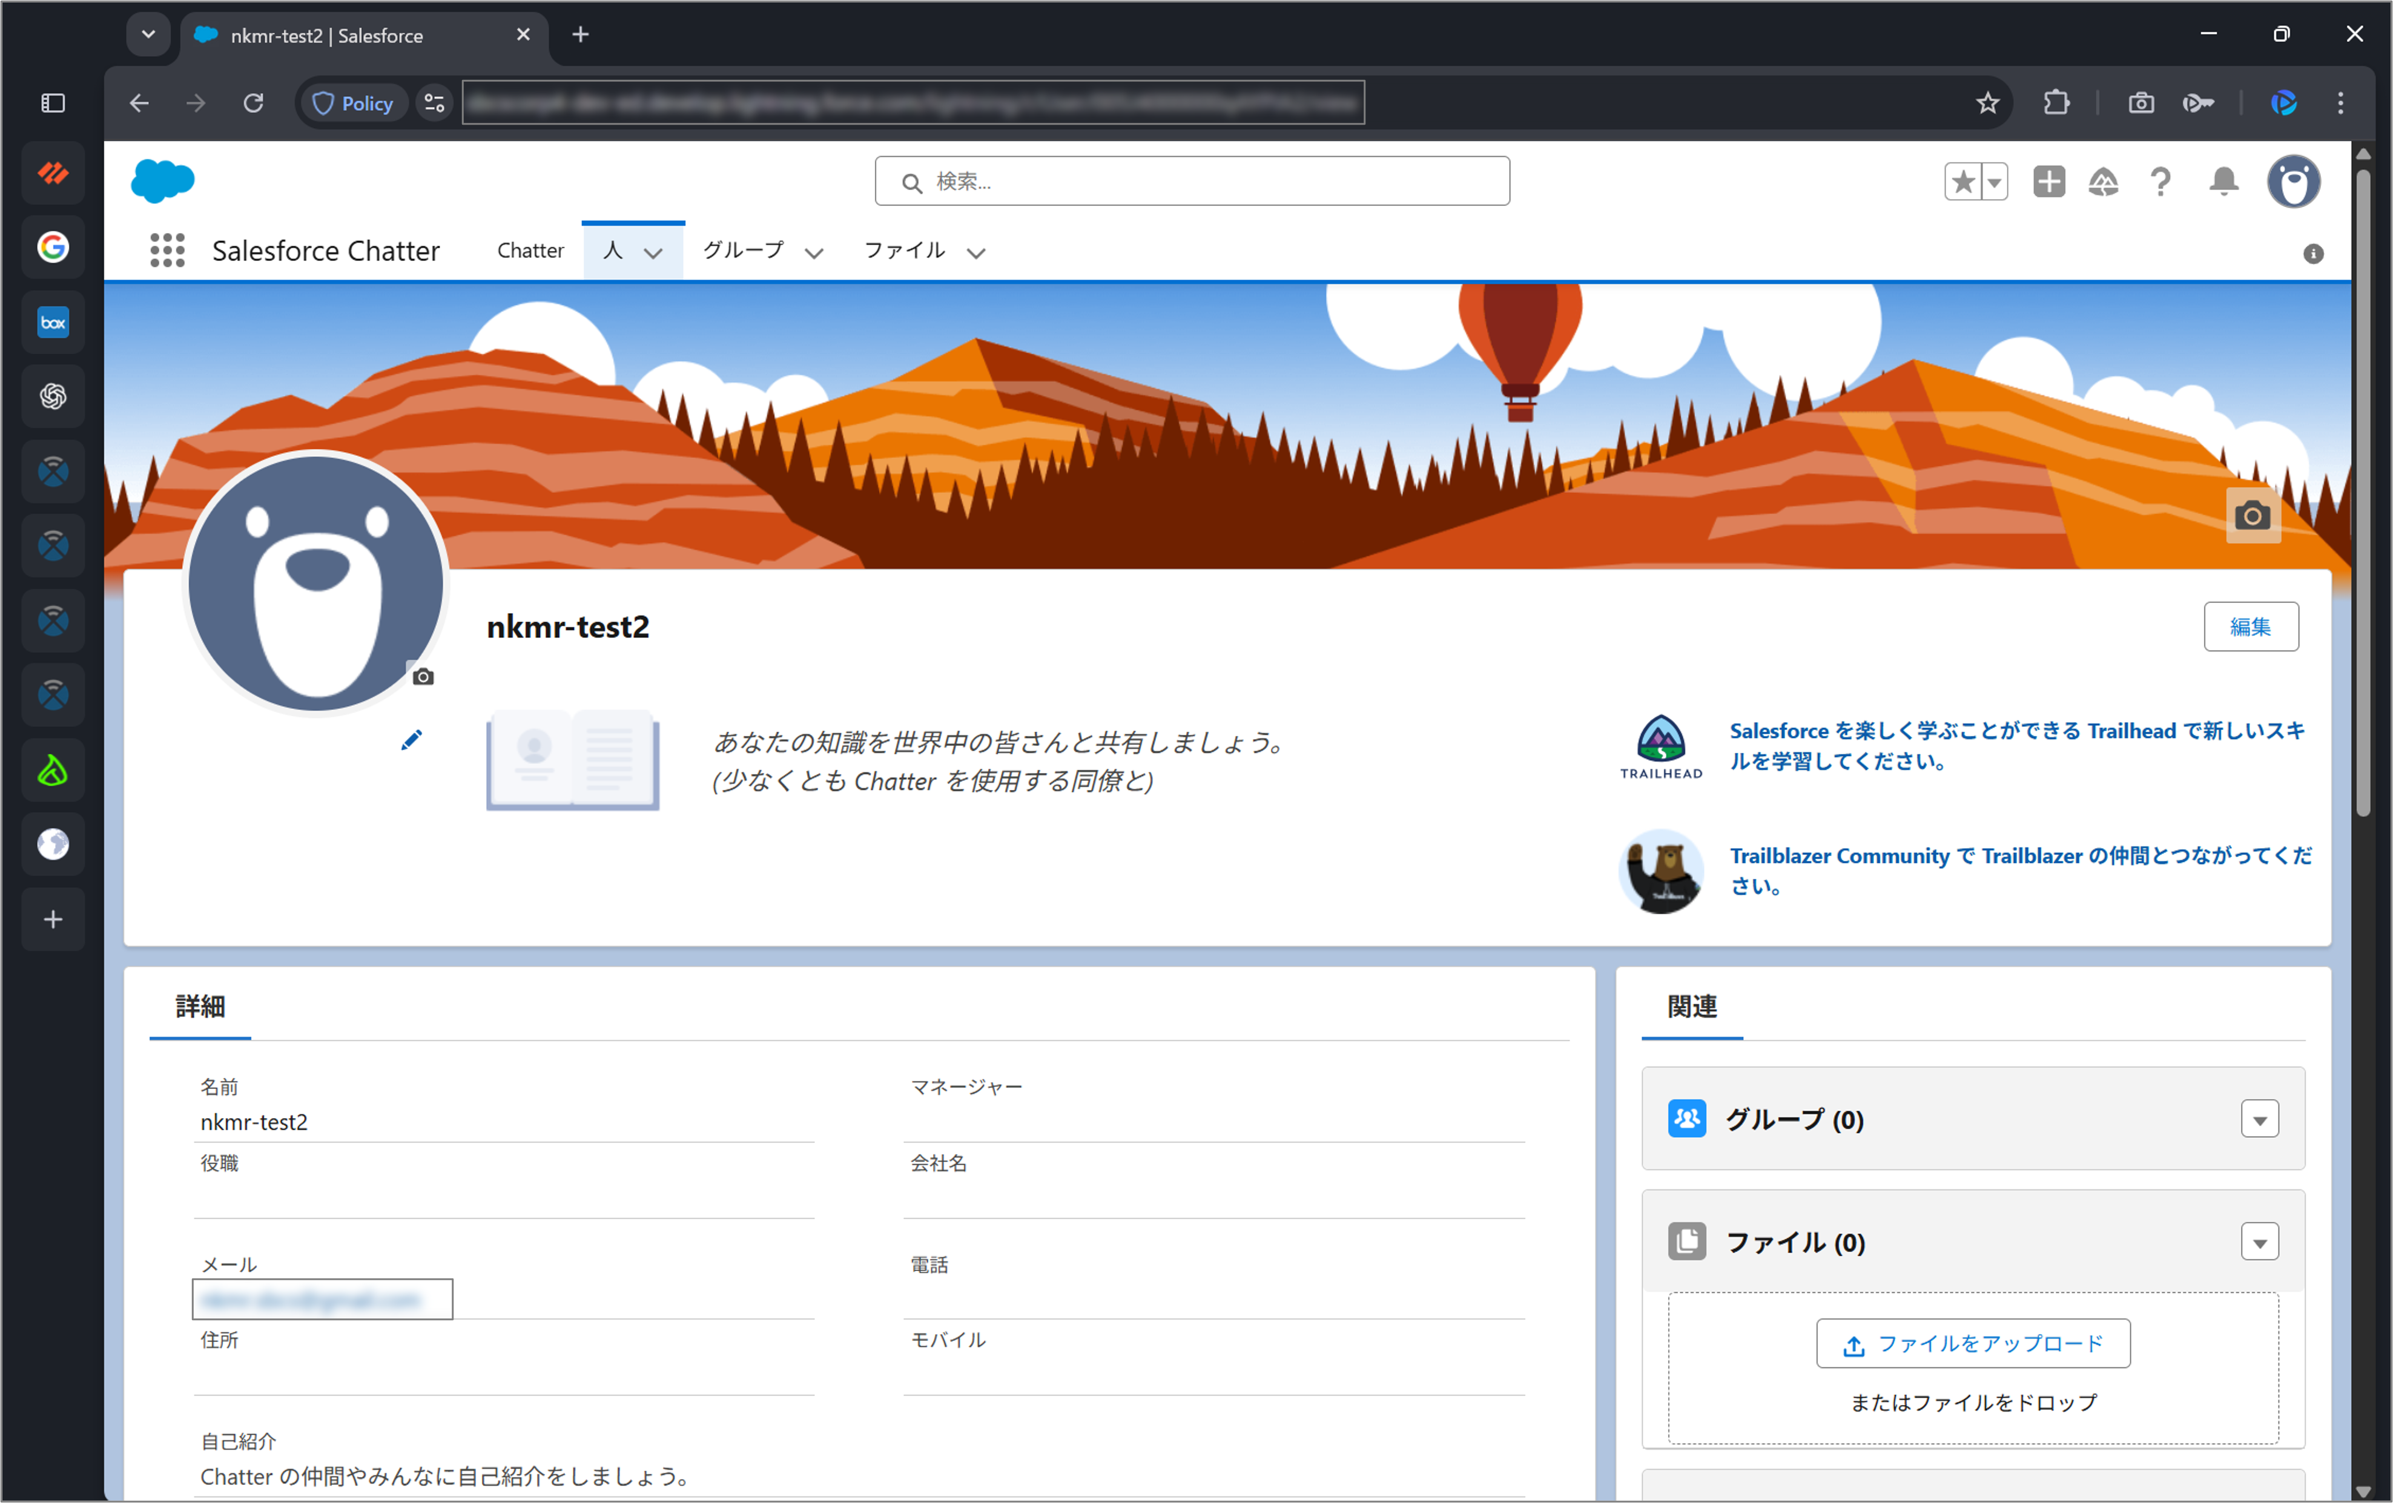Open the Box icon in browser sidebar
The height and width of the screenshot is (1503, 2393).
(53, 322)
